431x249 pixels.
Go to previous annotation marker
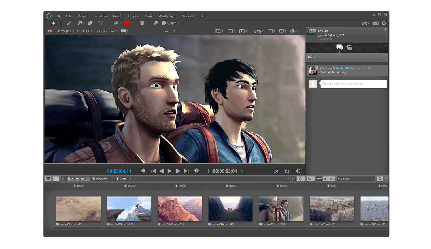pyautogui.click(x=143, y=171)
